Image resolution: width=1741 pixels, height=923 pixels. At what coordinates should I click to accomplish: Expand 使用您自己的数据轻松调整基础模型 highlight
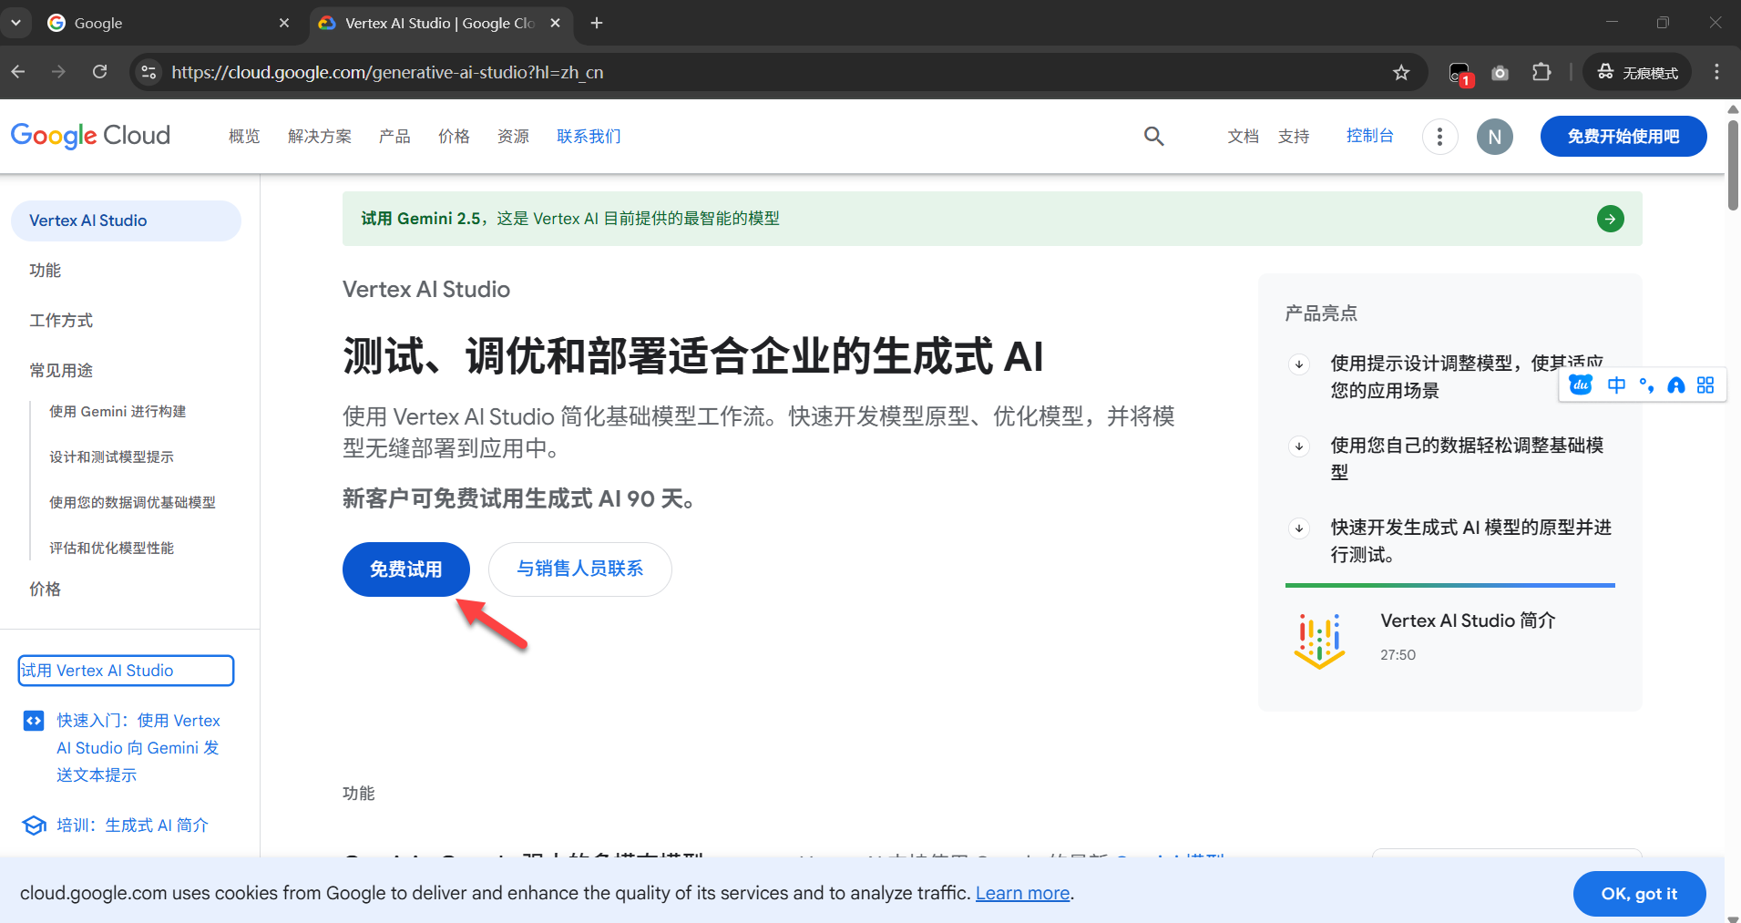(1299, 446)
